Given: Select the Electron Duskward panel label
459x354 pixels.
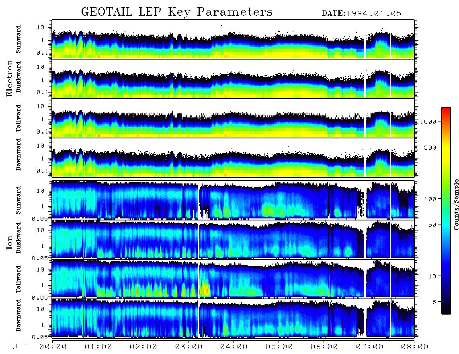Looking at the screenshot, I should coord(18,77).
